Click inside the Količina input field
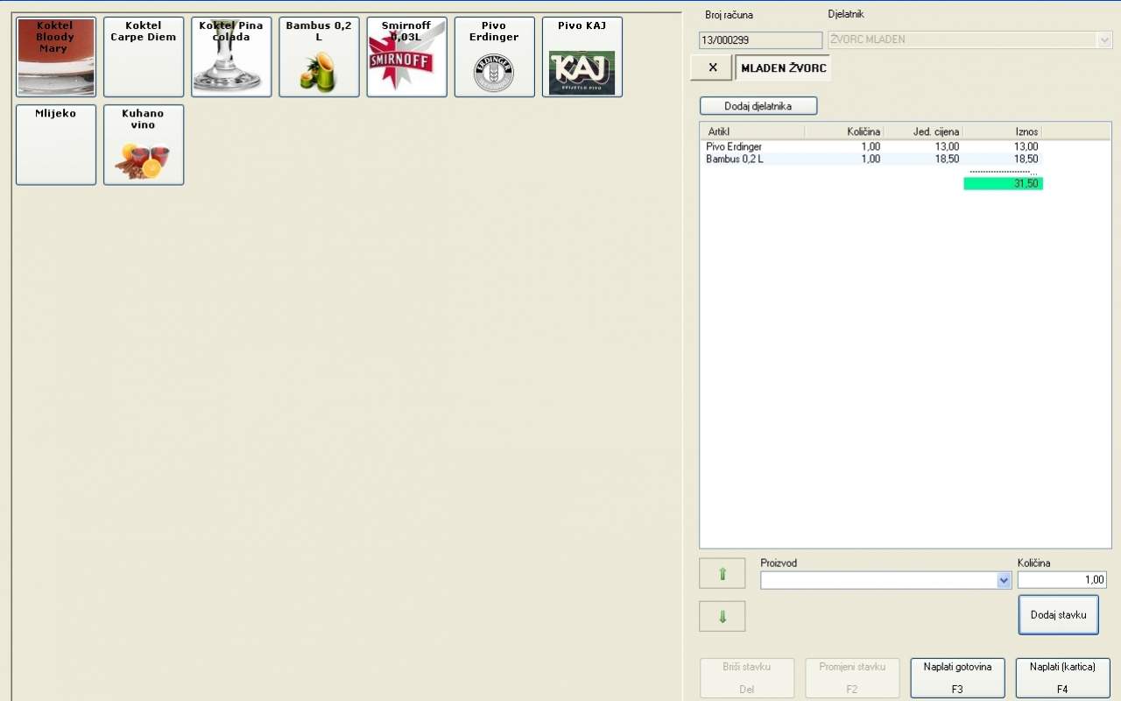 [1061, 580]
